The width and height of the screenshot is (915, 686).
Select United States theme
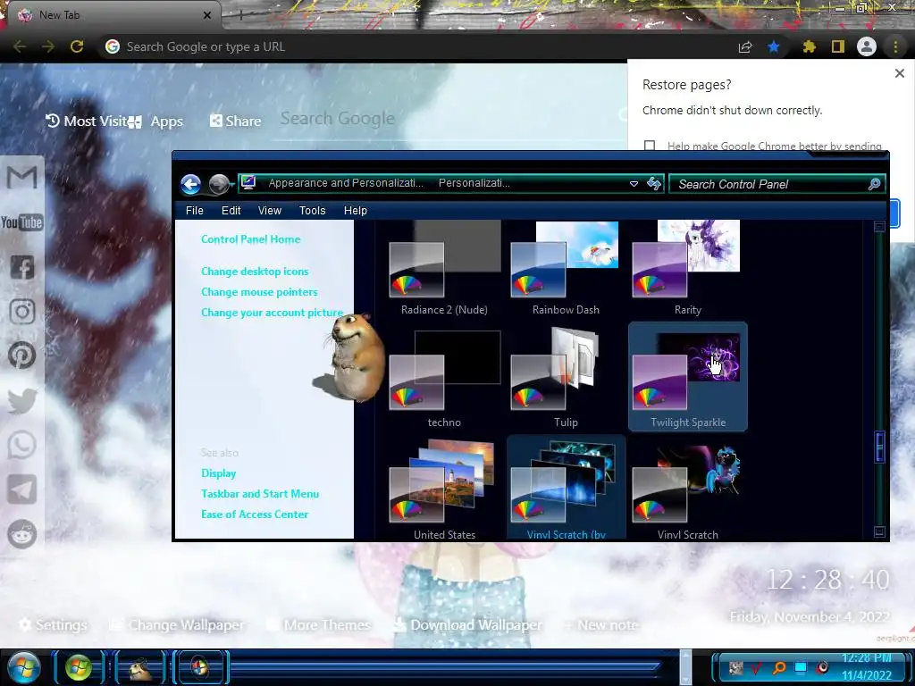coord(444,490)
